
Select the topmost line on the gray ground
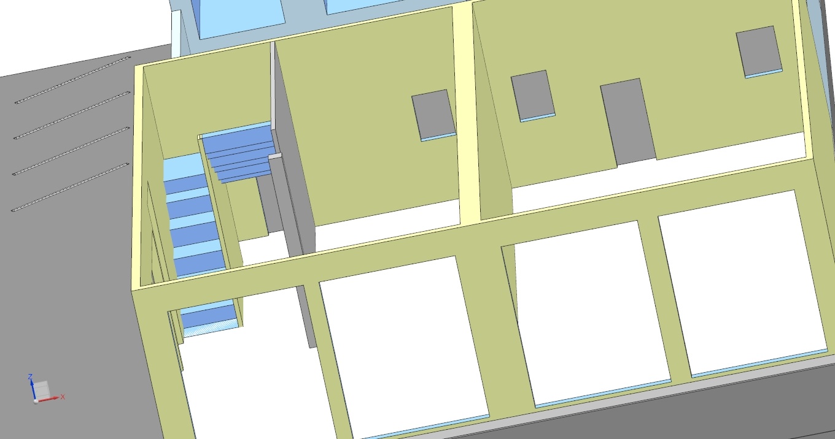[x=72, y=79]
